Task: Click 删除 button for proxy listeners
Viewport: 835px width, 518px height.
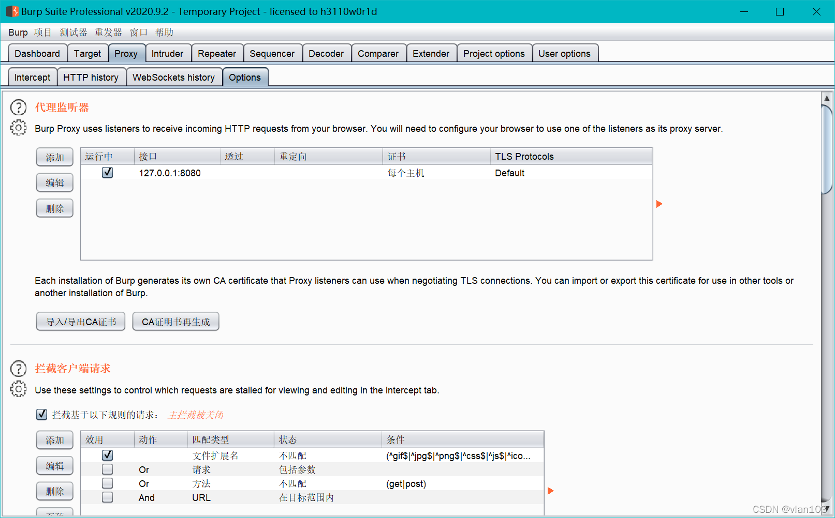Action: (54, 208)
